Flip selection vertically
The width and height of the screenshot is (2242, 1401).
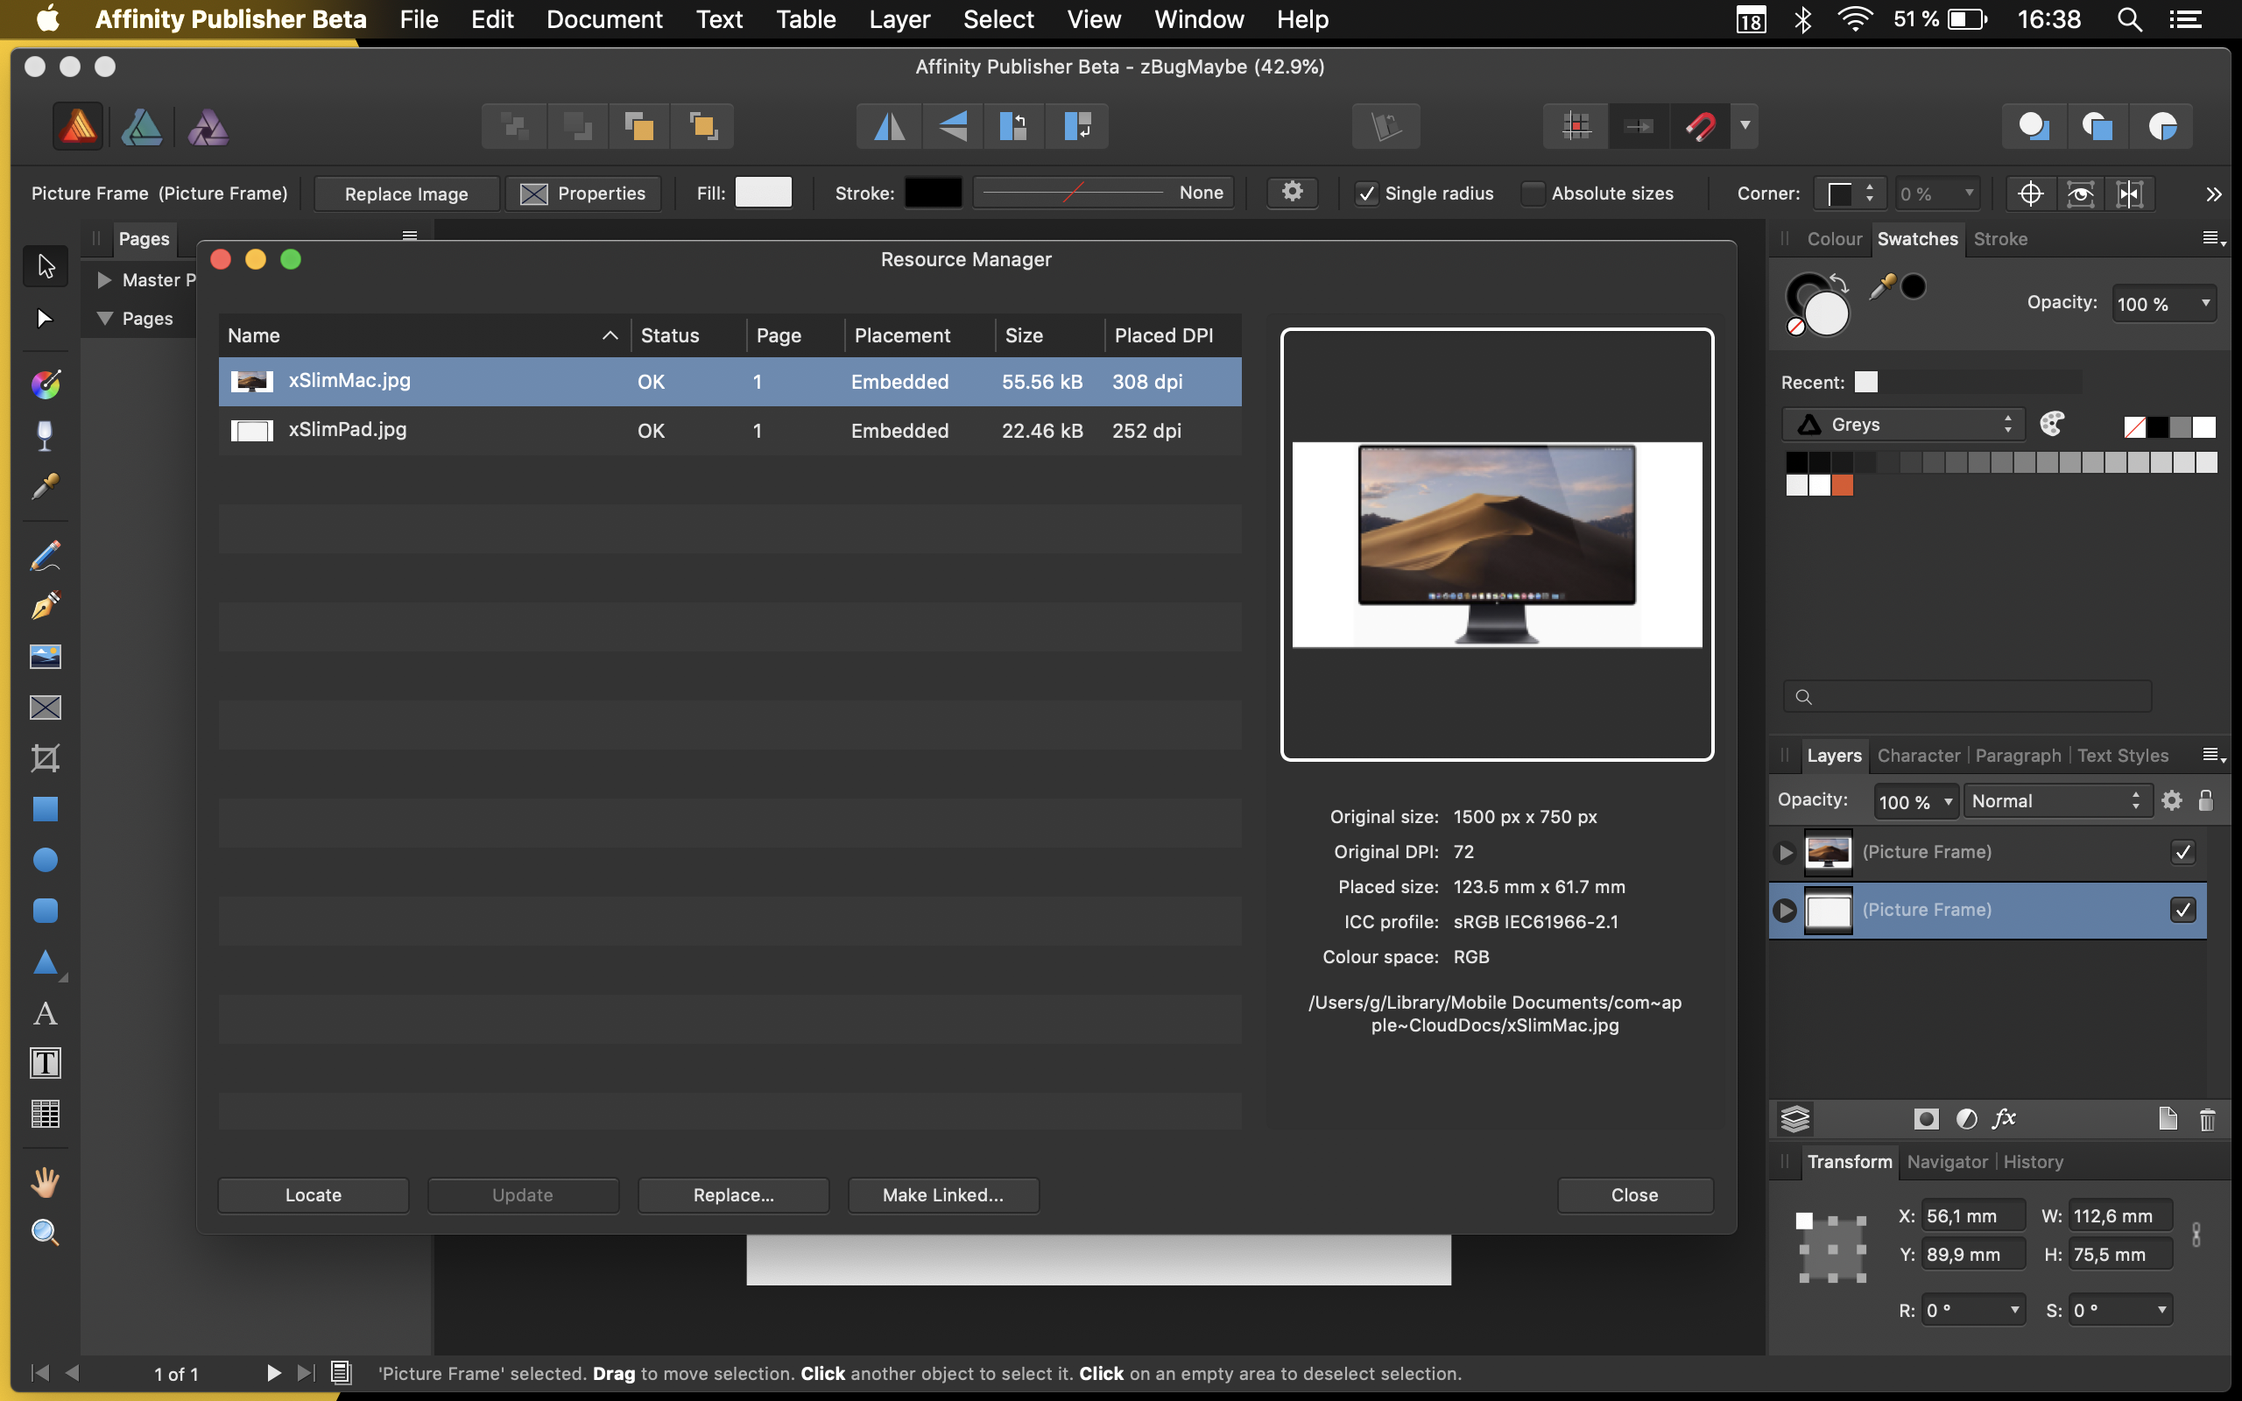coord(952,126)
